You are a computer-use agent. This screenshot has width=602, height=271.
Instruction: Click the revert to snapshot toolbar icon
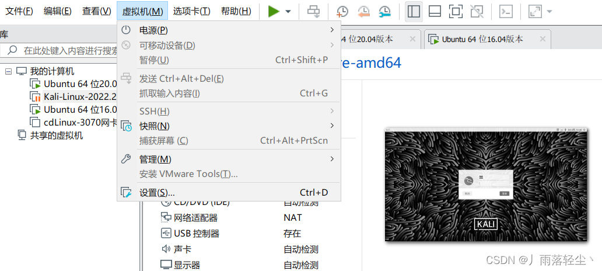(363, 12)
